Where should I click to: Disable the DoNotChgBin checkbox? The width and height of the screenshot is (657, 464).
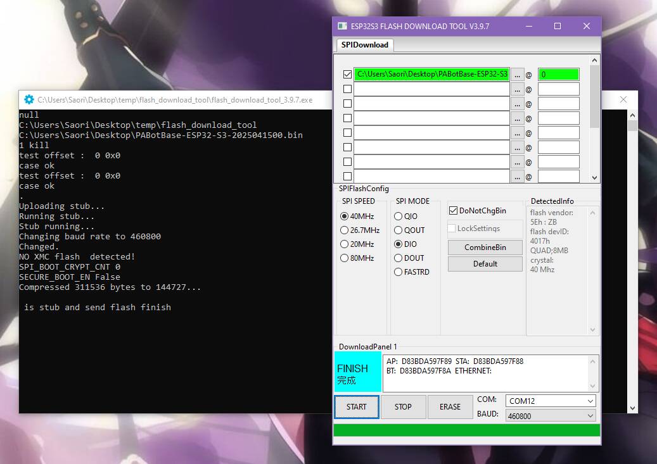coord(453,211)
